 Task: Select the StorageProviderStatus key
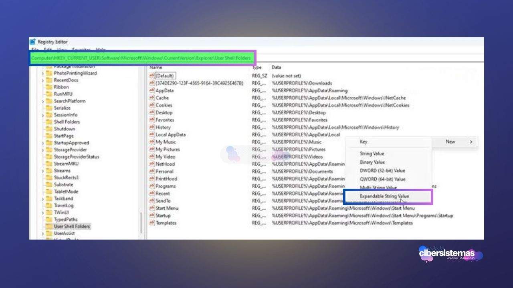(x=77, y=157)
